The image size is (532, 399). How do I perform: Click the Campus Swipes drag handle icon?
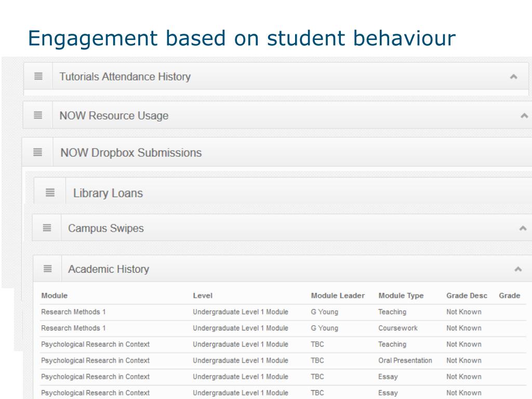(x=47, y=228)
